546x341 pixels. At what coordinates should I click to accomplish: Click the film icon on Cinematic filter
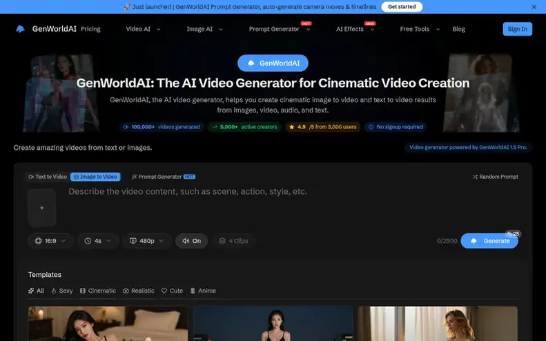tap(83, 291)
